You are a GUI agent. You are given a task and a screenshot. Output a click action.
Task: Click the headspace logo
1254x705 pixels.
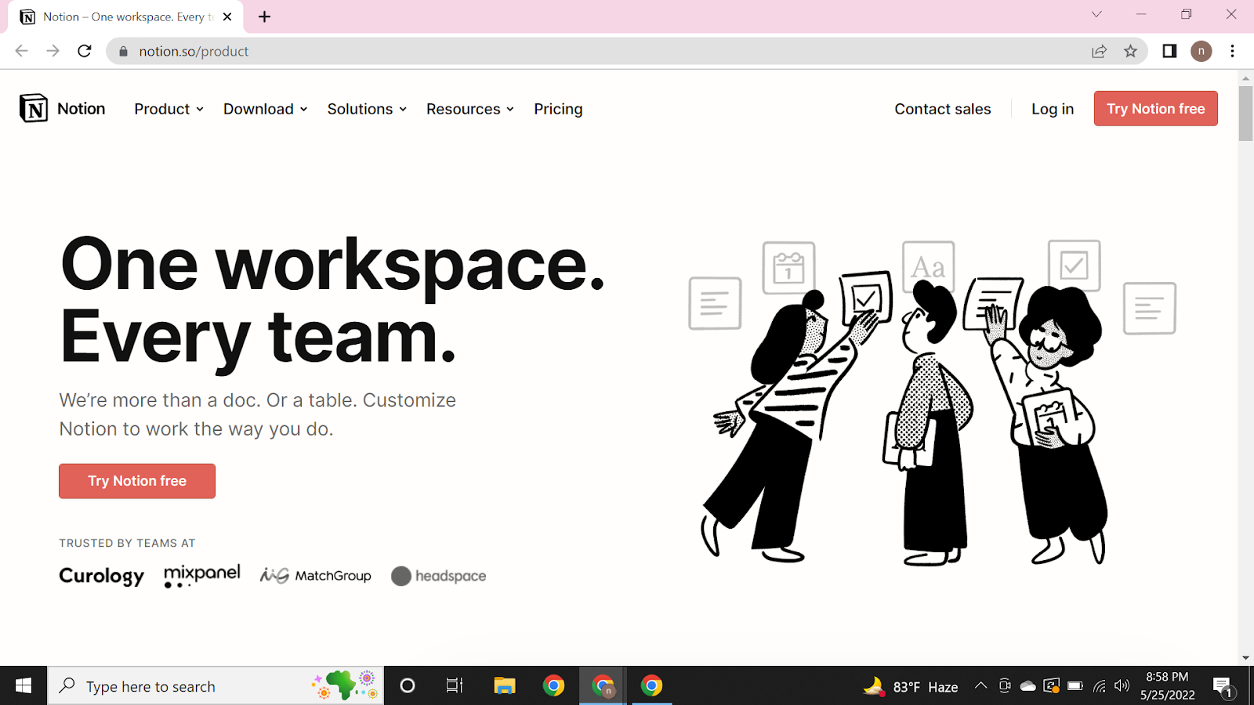(x=439, y=576)
